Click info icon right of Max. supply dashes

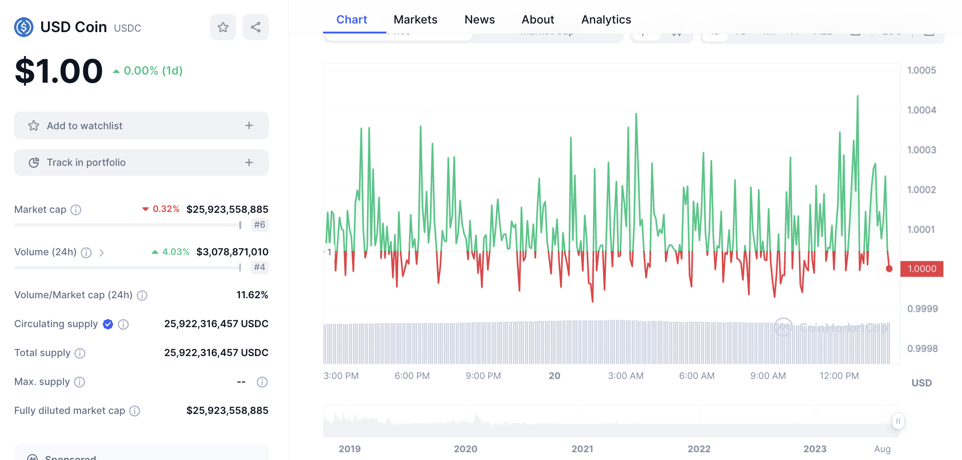click(262, 382)
